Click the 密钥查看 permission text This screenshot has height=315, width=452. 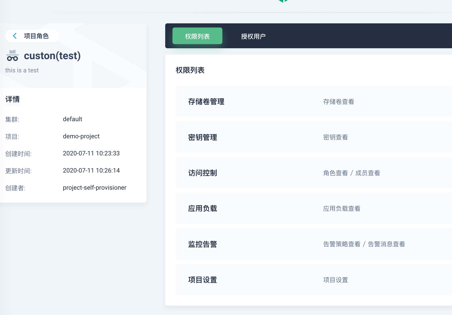335,137
